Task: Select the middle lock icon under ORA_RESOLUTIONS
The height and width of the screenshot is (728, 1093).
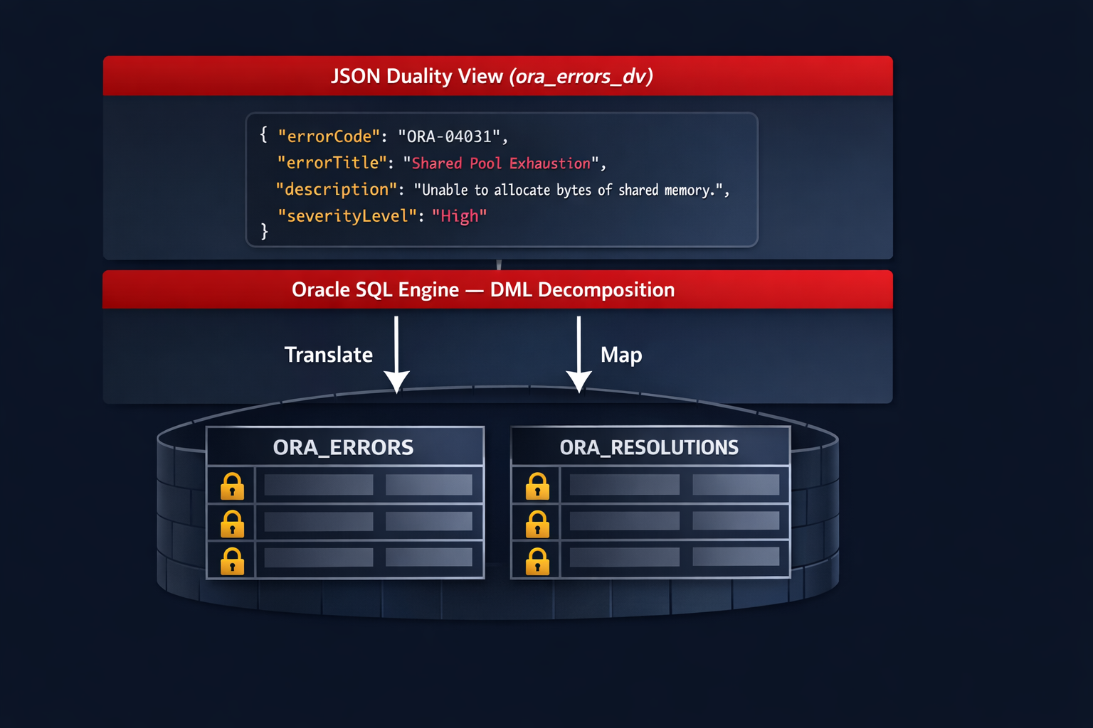Action: (x=537, y=524)
